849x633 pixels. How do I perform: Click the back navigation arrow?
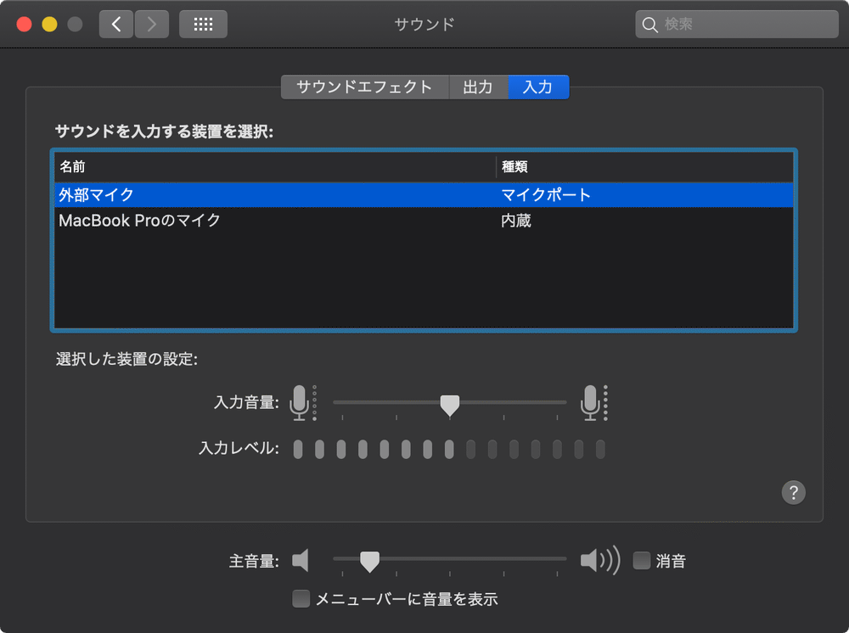(116, 24)
